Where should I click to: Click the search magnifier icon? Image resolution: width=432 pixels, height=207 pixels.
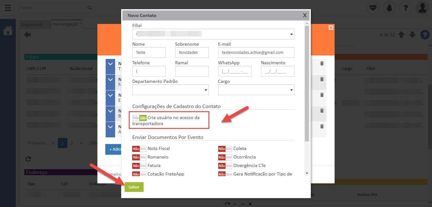(x=89, y=8)
